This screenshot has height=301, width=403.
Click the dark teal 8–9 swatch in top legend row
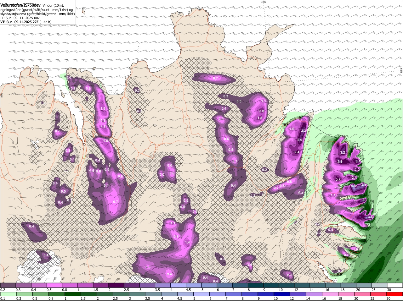point(255,285)
